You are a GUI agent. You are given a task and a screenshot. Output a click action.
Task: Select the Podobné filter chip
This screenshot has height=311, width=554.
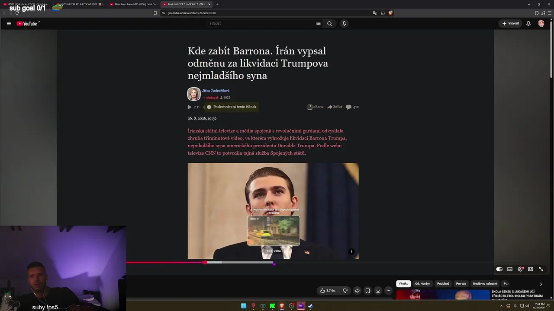pos(443,284)
